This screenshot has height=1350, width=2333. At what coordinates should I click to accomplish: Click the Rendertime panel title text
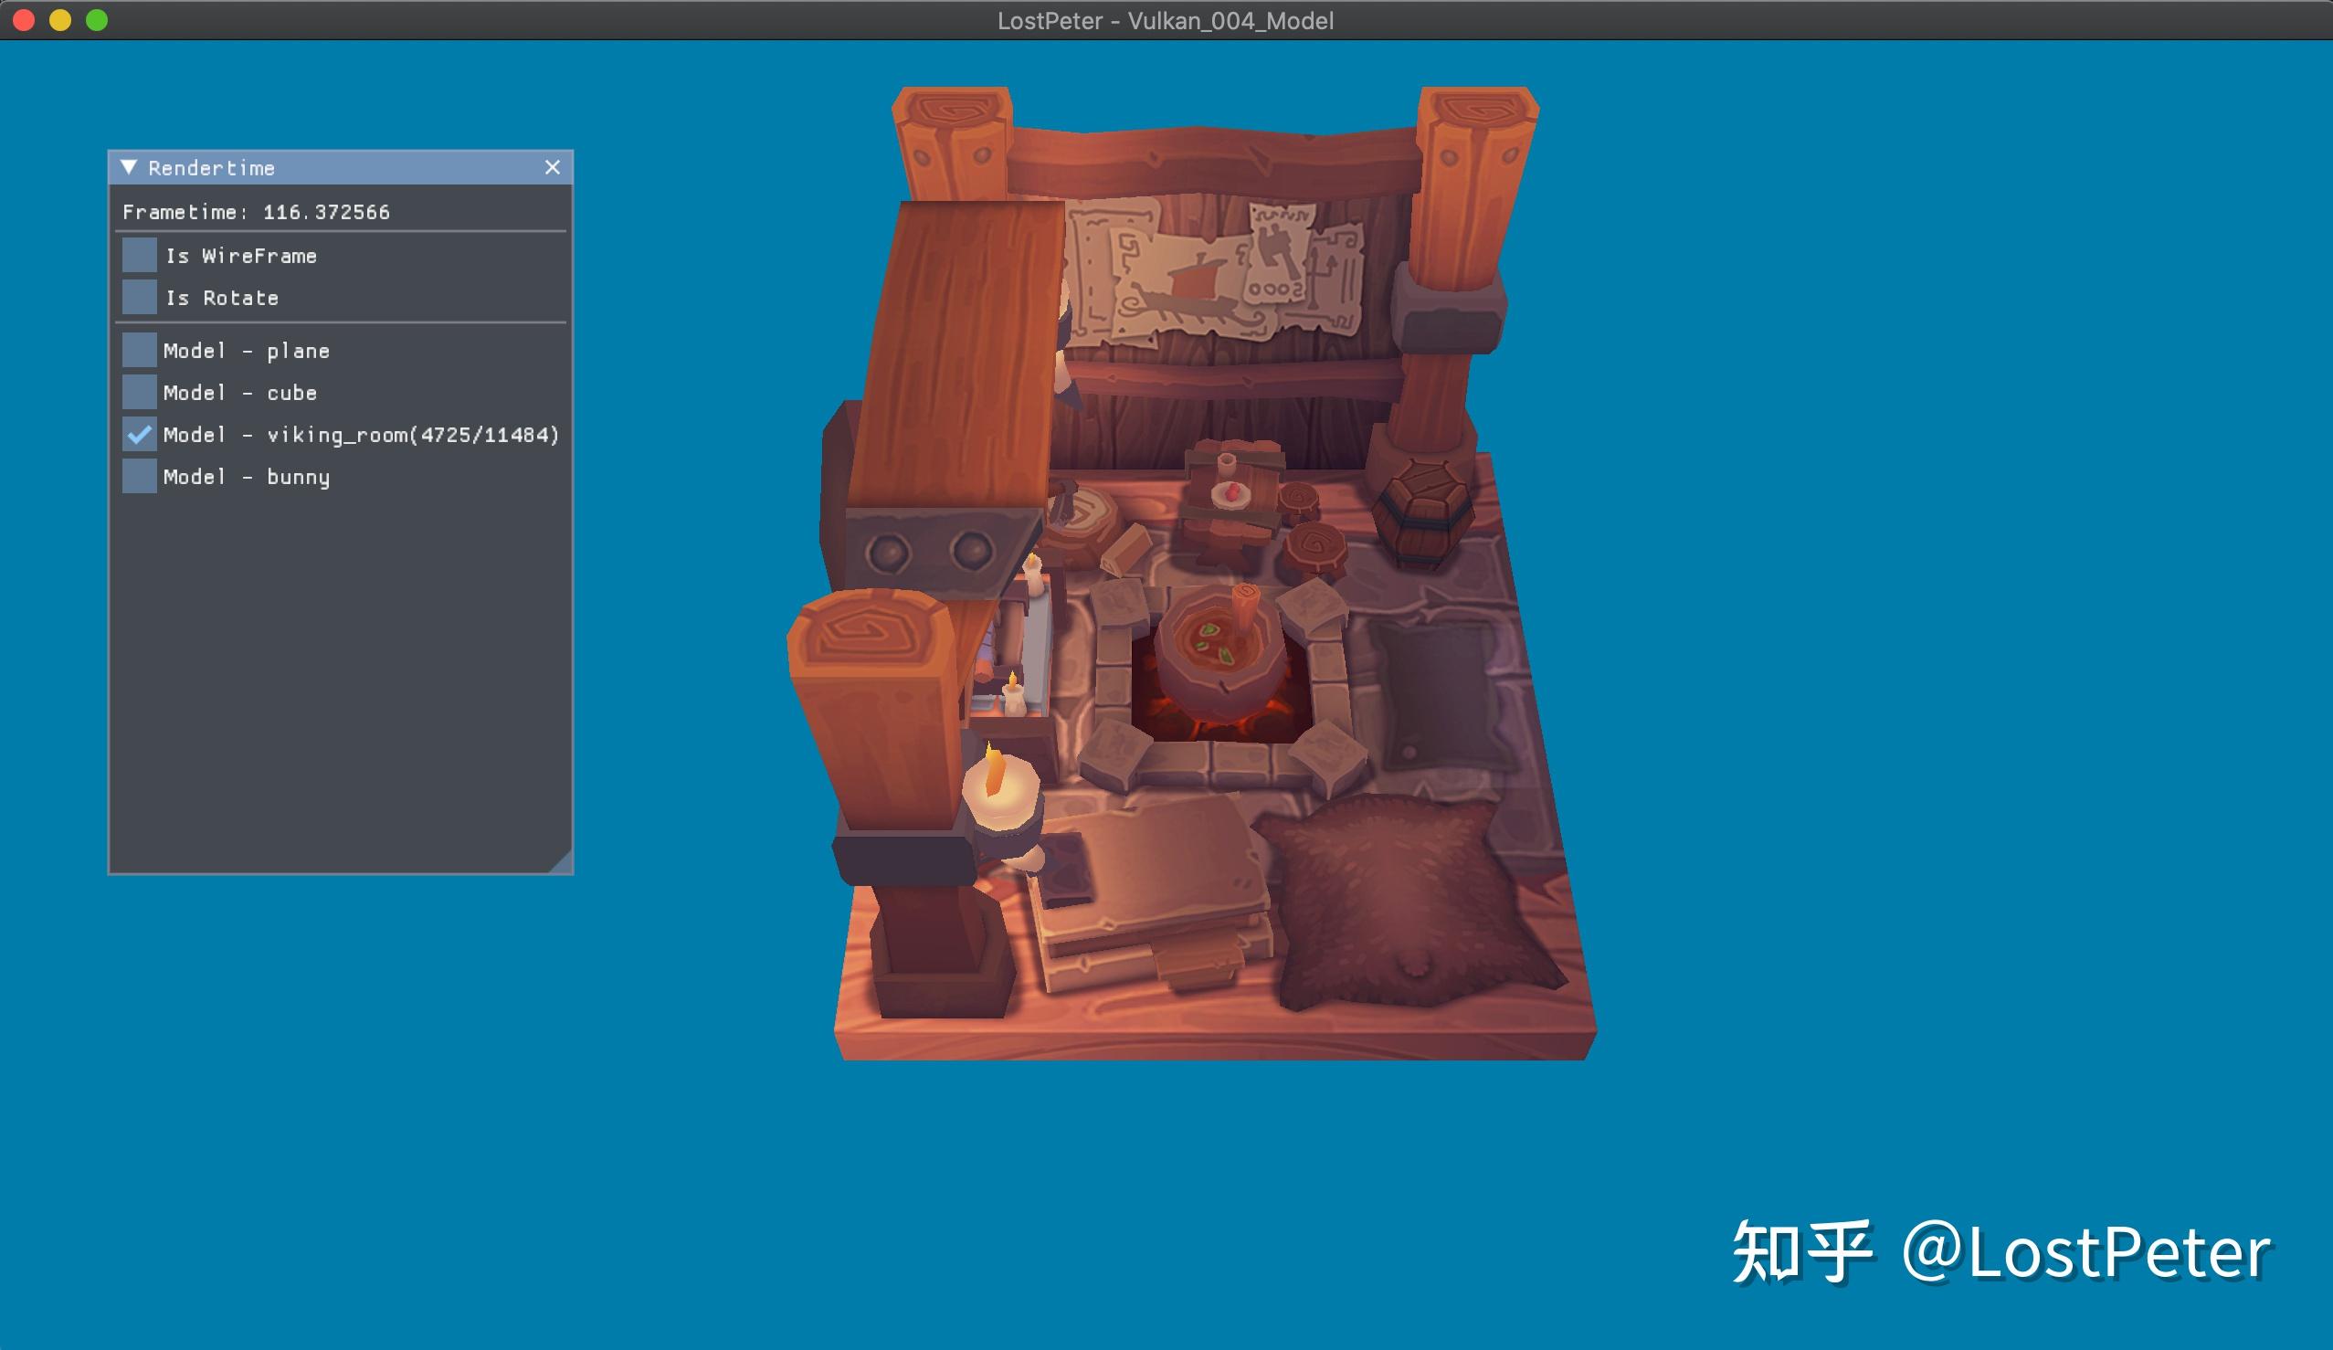209,167
